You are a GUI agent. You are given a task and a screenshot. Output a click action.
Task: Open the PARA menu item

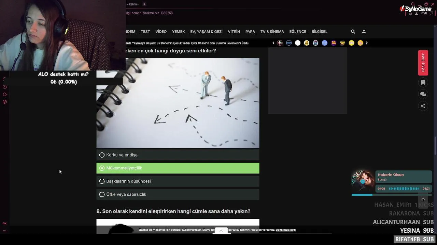coord(250,32)
